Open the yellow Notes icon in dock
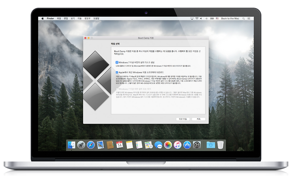This screenshot has width=292, height=179. [x=129, y=145]
